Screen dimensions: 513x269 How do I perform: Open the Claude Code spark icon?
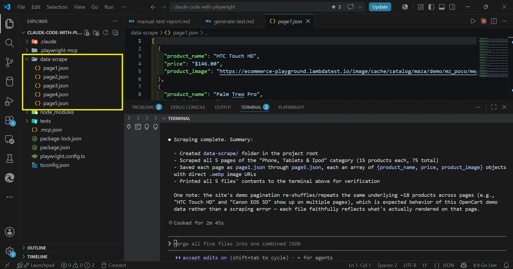[484, 21]
